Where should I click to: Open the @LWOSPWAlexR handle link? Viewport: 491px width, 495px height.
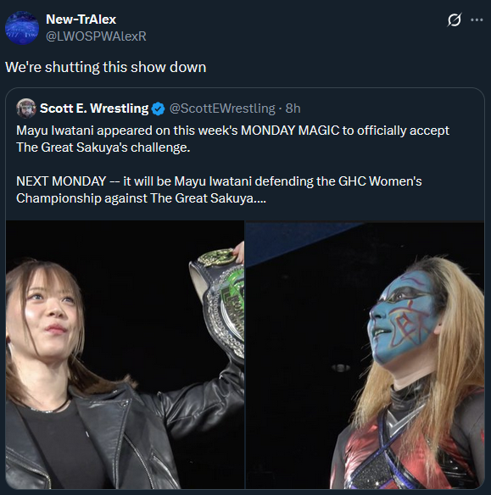tap(96, 36)
